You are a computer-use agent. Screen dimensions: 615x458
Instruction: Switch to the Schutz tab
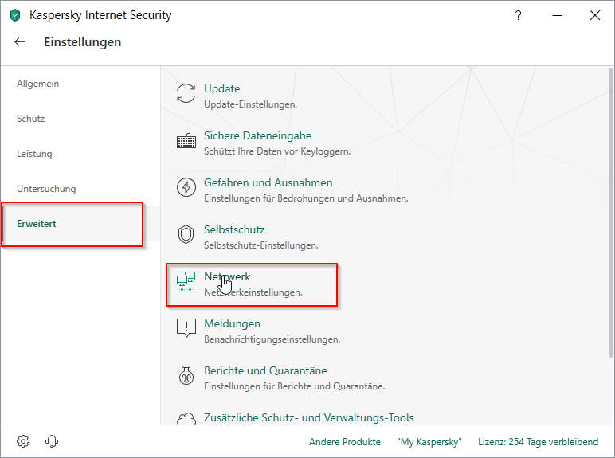click(30, 119)
